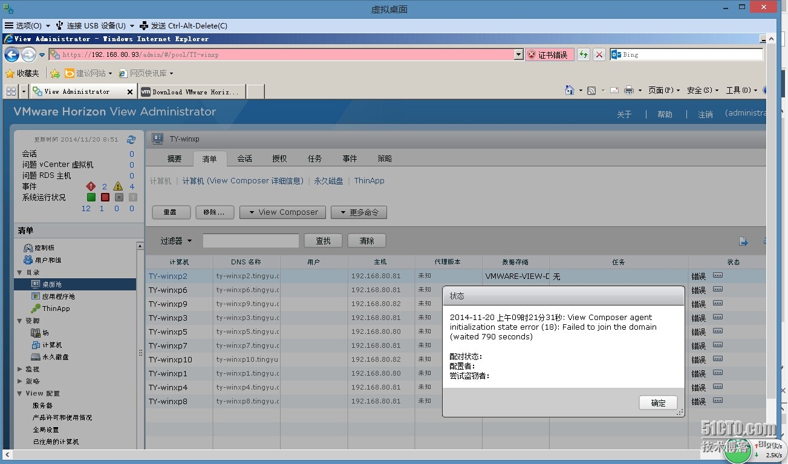The width and height of the screenshot is (788, 464).
Task: Click the add to favorites bar icon
Action: 55,73
